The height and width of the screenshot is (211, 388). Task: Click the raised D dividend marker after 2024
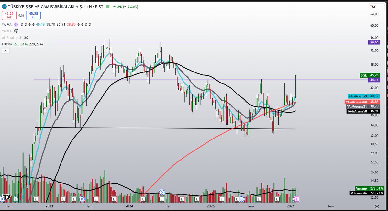161,192
